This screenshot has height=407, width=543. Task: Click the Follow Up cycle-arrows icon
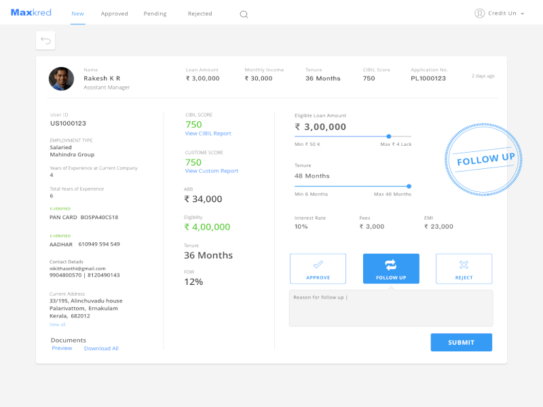coord(391,264)
